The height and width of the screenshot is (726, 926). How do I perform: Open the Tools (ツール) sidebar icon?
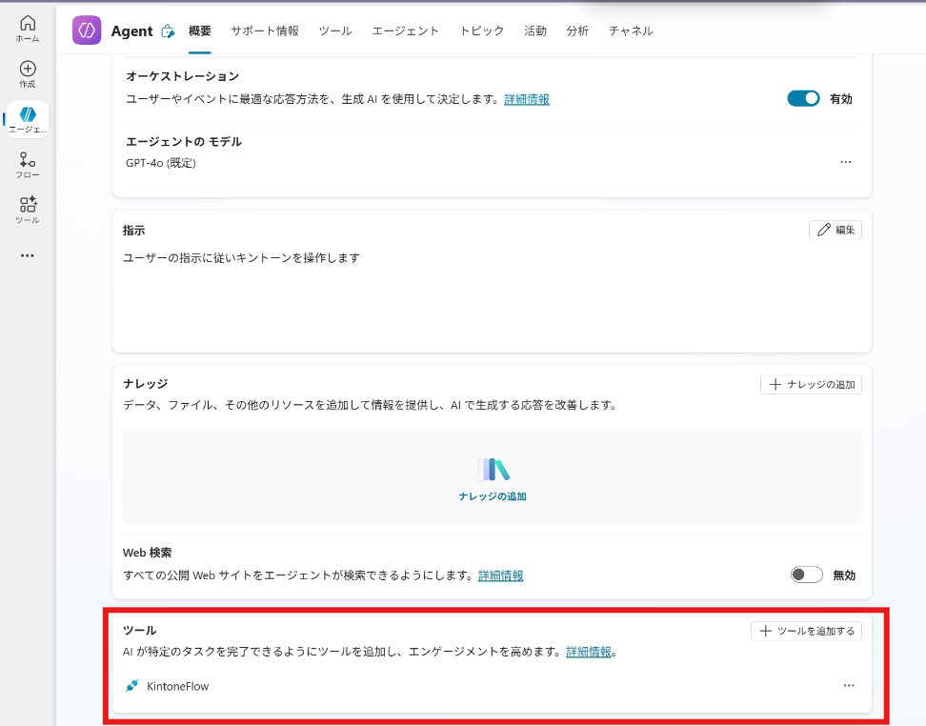pyautogui.click(x=28, y=205)
